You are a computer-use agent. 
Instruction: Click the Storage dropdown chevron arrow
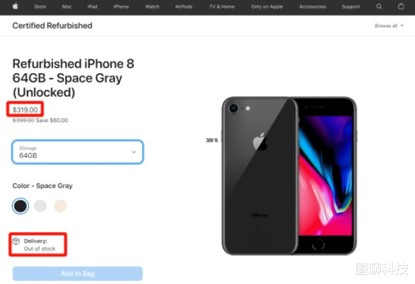click(x=134, y=152)
